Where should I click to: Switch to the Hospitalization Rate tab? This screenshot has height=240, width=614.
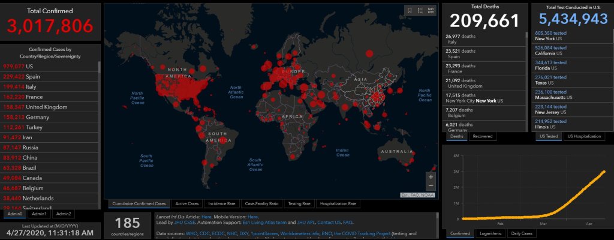click(x=338, y=204)
